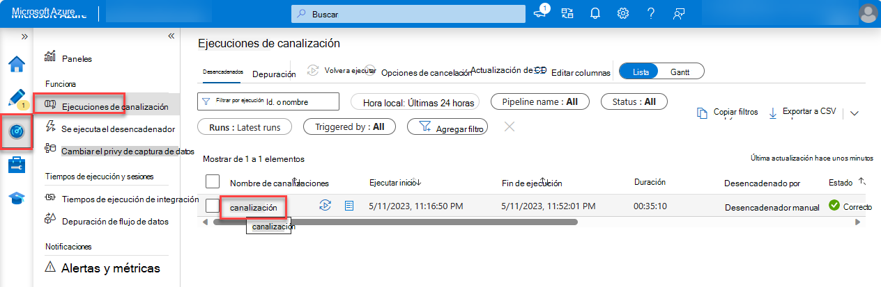Screen dimensions: 881x287
Task: Open Cloud Shell icon with badge
Action: pyautogui.click(x=541, y=13)
